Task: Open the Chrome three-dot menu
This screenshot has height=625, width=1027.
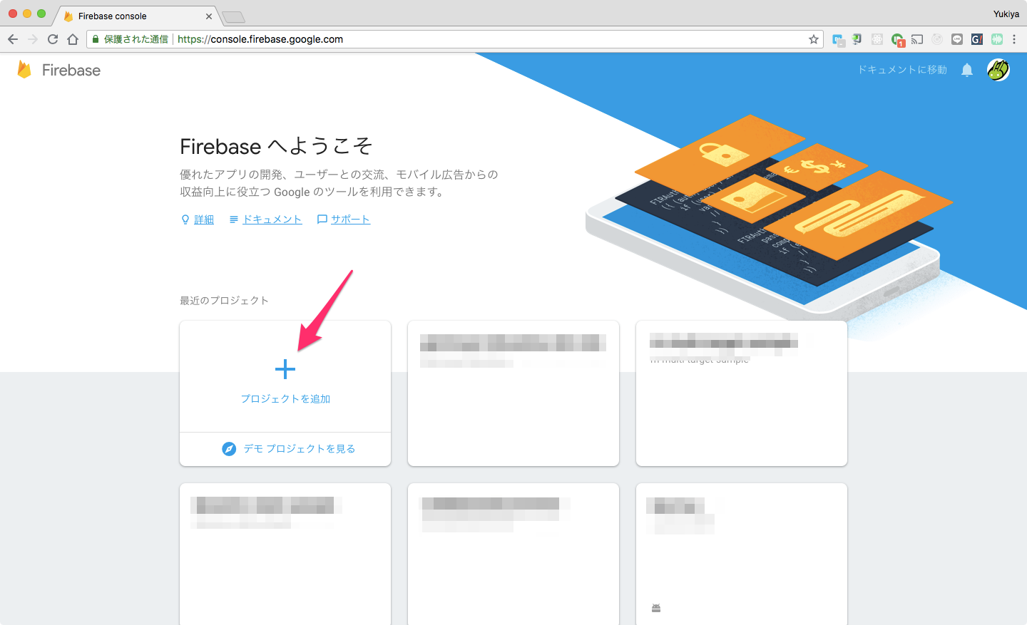Action: click(1014, 39)
